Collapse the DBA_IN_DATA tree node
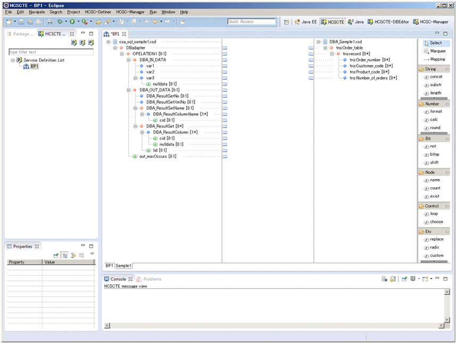Screen dimensions: 457x344 128,60
